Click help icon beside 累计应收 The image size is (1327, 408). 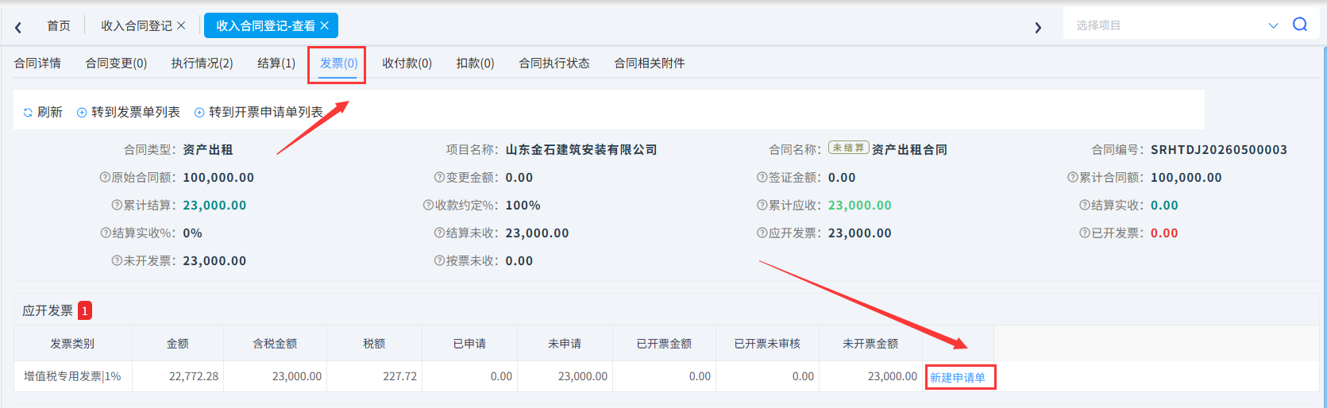762,206
